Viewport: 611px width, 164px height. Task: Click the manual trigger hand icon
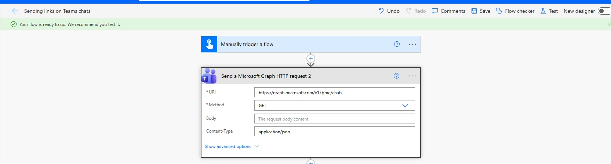tap(209, 44)
